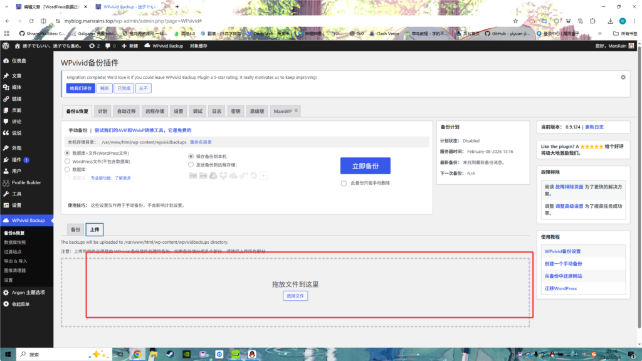Select the 数据库+文件(WordPress文件) radio option

[x=67, y=153]
